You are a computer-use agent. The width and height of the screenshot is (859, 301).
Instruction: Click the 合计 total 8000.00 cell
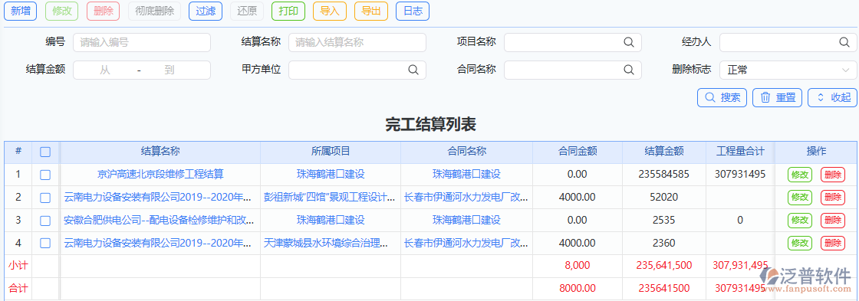pos(578,289)
